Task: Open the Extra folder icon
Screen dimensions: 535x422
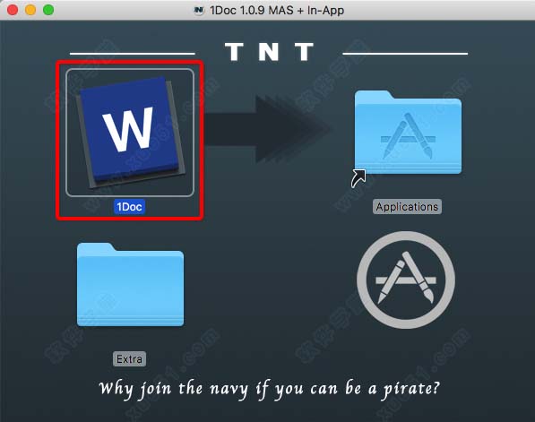Action: (130, 285)
